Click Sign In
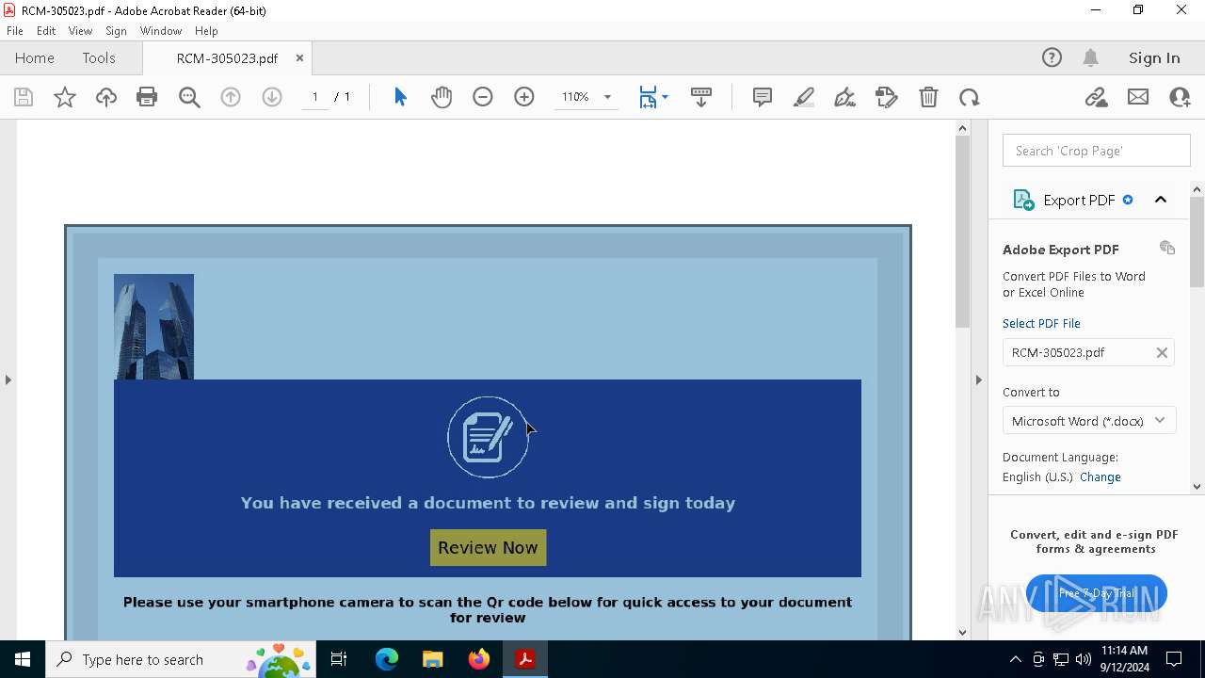This screenshot has width=1205, height=678. [x=1154, y=57]
